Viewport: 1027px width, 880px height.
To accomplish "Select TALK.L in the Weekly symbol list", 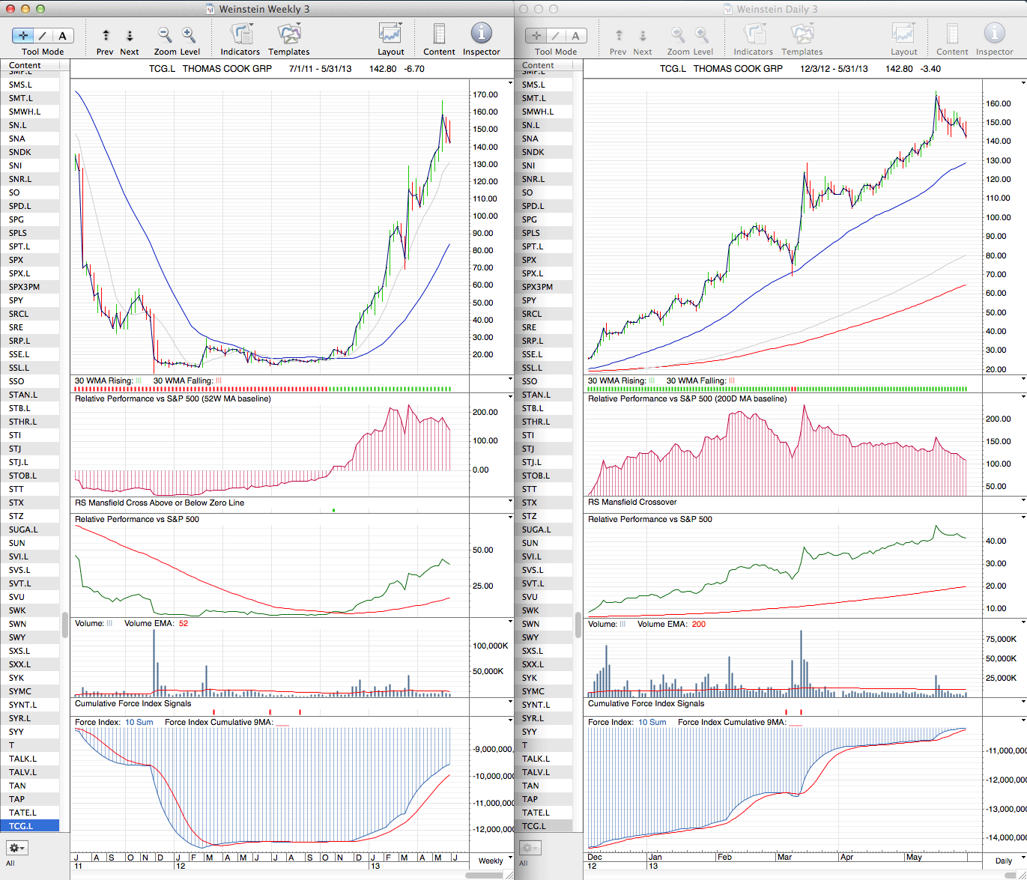I will [x=22, y=759].
